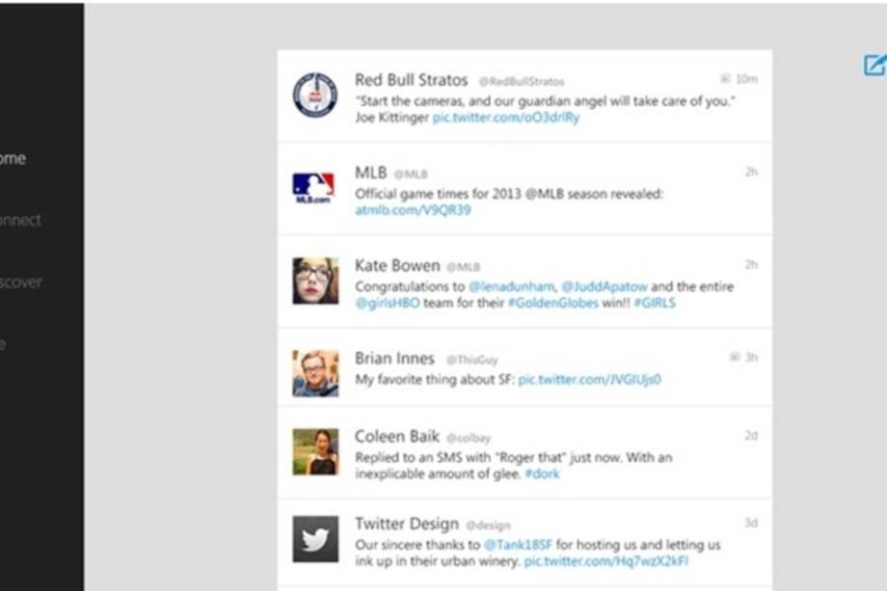The width and height of the screenshot is (887, 591).
Task: Click the @RedBullStratos handle
Action: pos(522,81)
